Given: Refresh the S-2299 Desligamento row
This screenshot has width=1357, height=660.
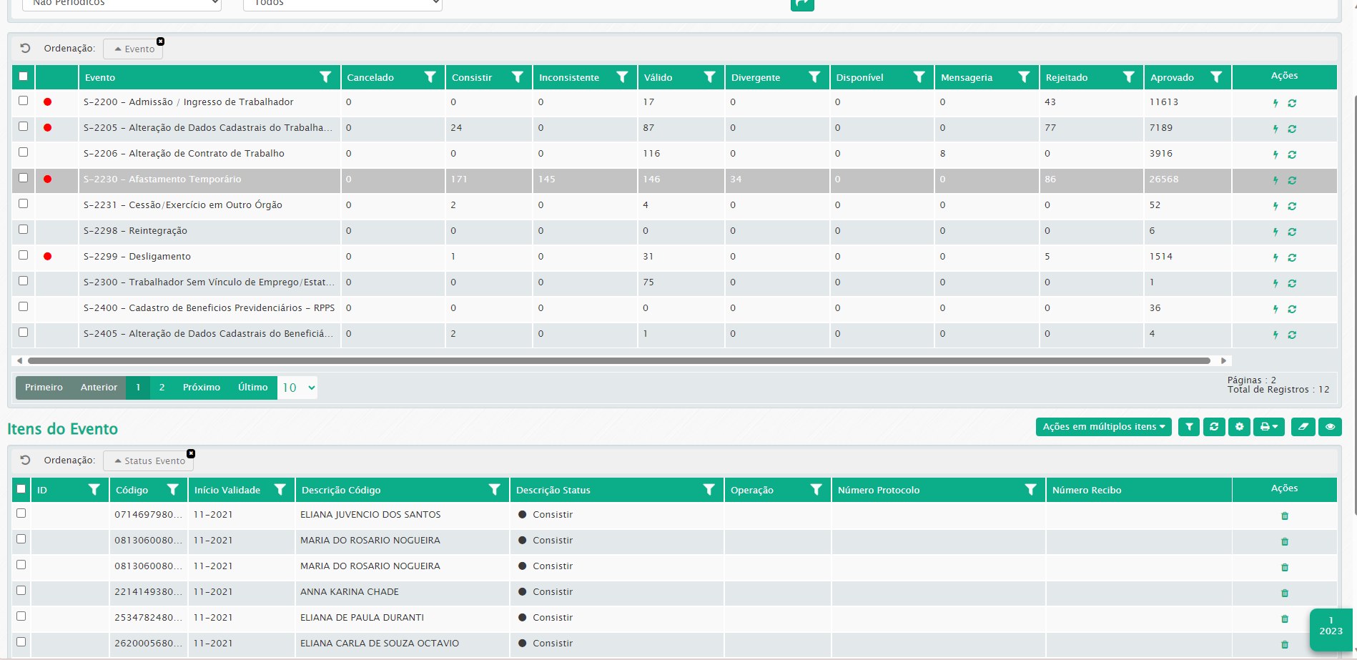Looking at the screenshot, I should (x=1292, y=257).
